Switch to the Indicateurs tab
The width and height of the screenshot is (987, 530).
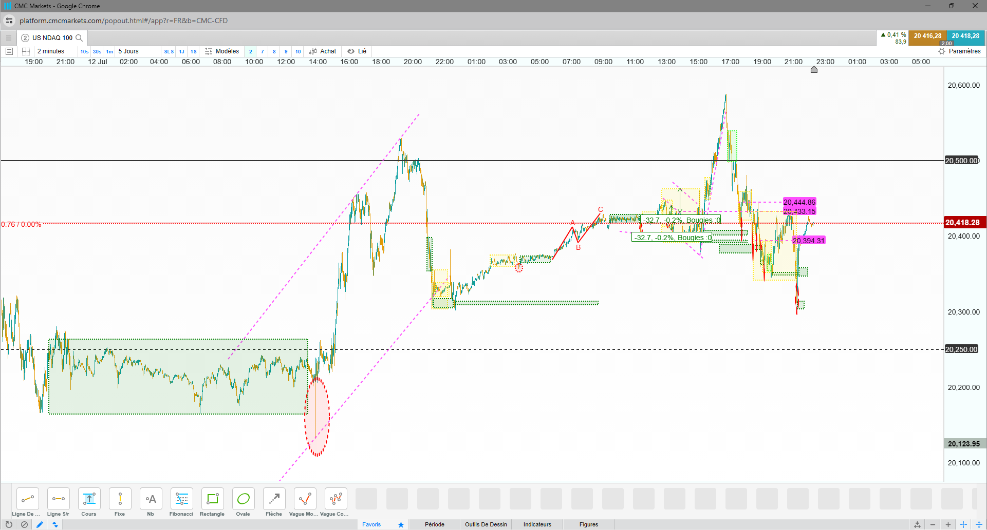[537, 524]
